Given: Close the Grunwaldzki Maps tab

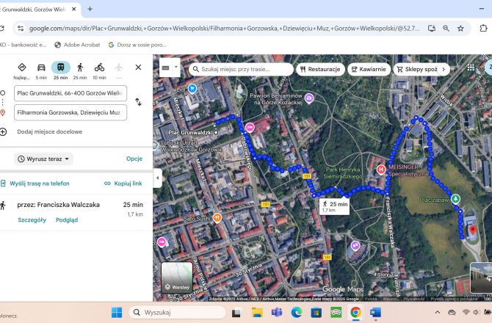Looking at the screenshot, I should click(74, 9).
